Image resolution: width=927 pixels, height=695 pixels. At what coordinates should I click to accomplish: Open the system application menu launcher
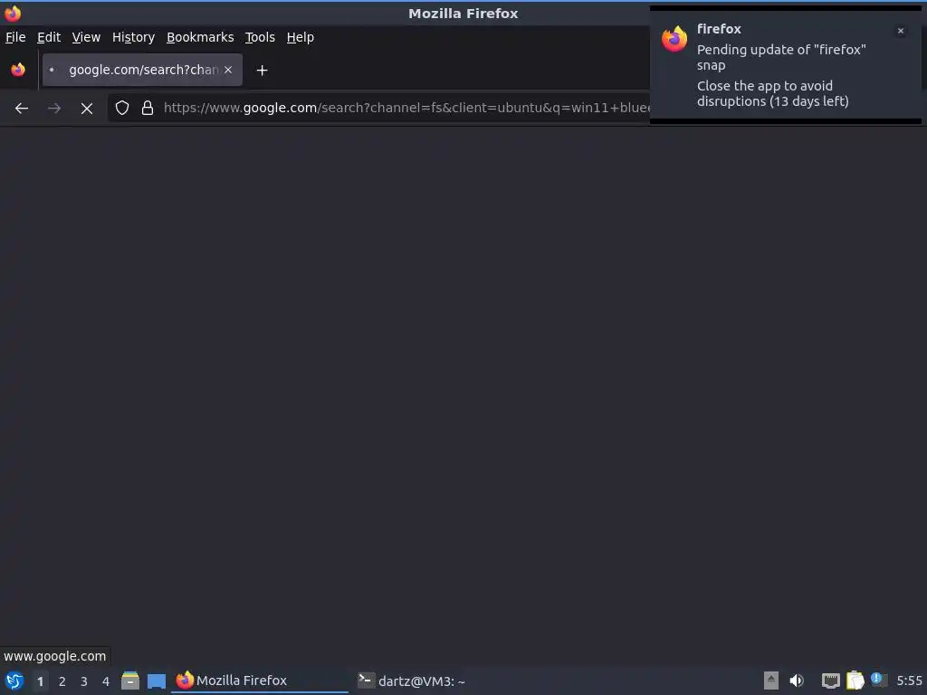14,681
